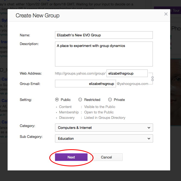Click the 'Visible to the Public' text
This screenshot has width=181, height=181.
pyautogui.click(x=100, y=107)
